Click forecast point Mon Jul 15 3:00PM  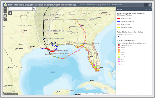coord(44,15)
